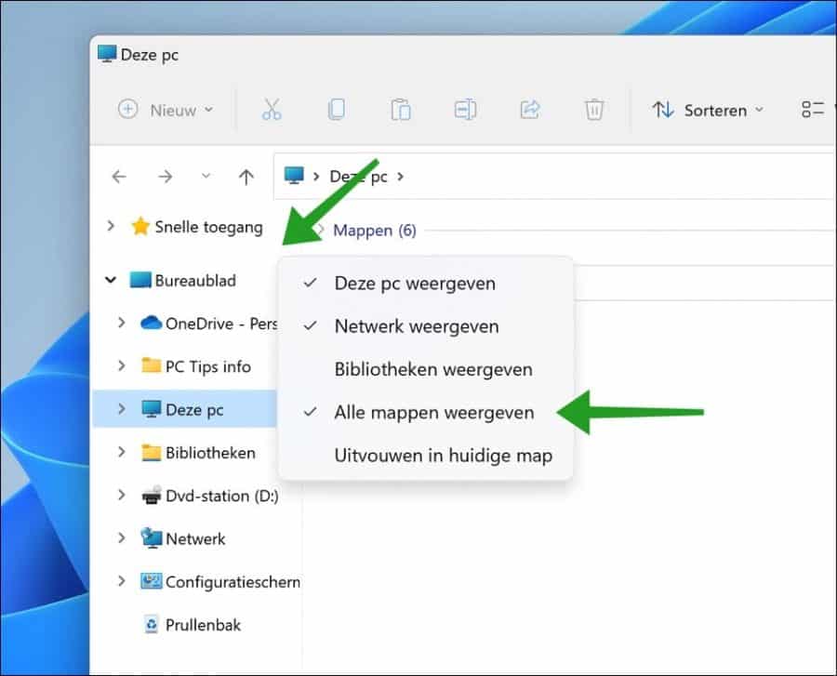Click the Rename icon in toolbar
The width and height of the screenshot is (837, 676).
click(465, 110)
